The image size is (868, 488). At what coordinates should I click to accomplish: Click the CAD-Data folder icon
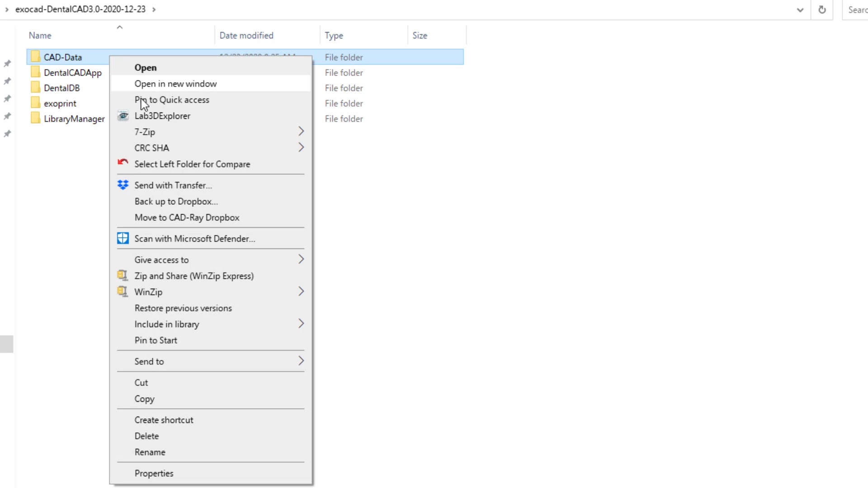(x=36, y=57)
